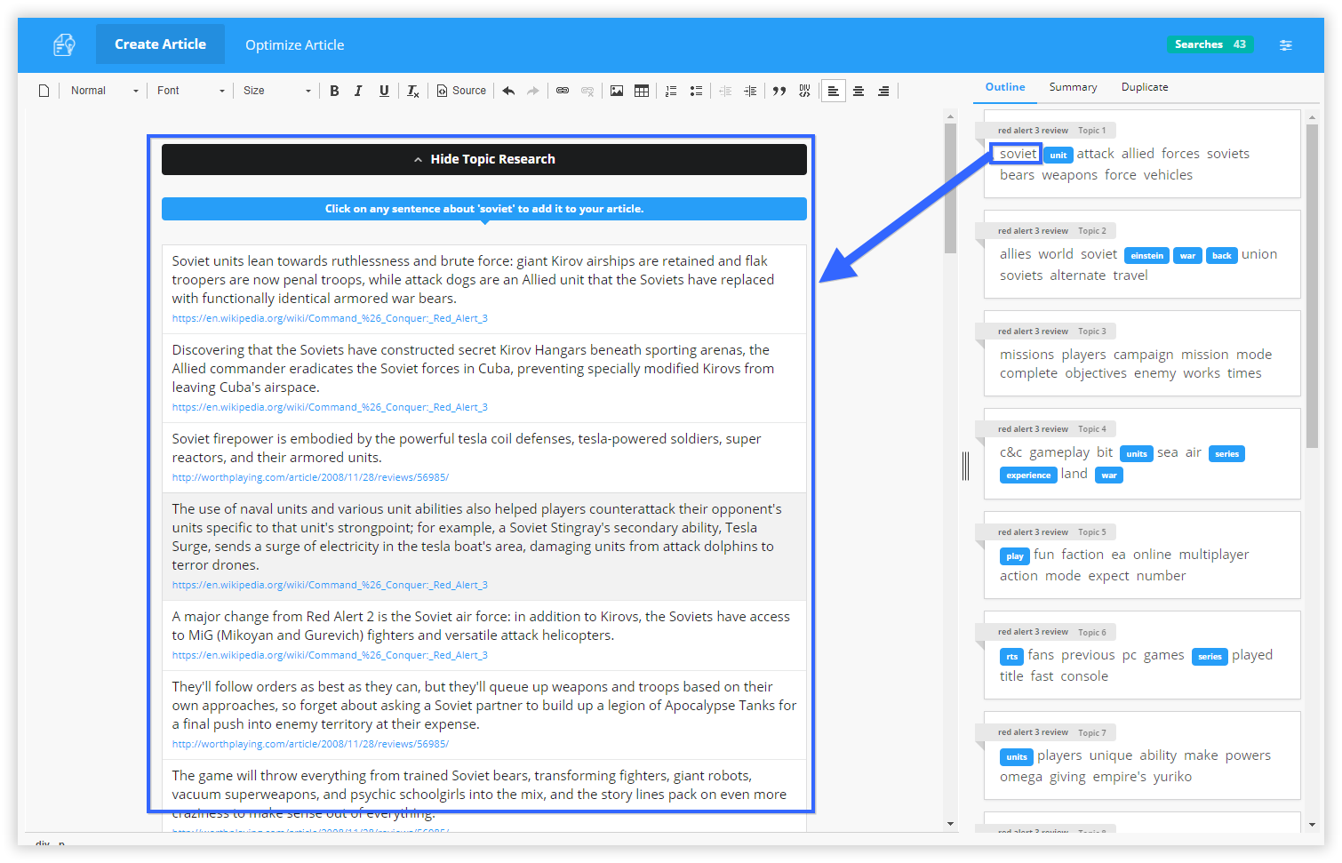
Task: Click the panel splitter handle
Action: (x=965, y=466)
